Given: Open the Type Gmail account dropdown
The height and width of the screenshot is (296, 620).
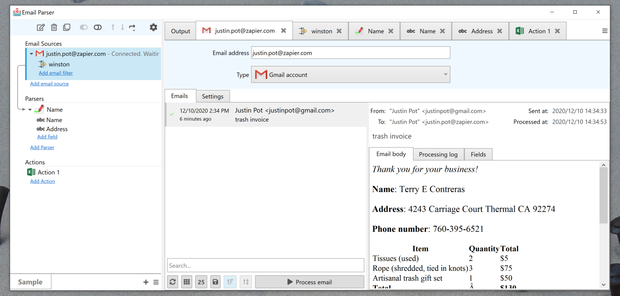Looking at the screenshot, I should click(350, 75).
